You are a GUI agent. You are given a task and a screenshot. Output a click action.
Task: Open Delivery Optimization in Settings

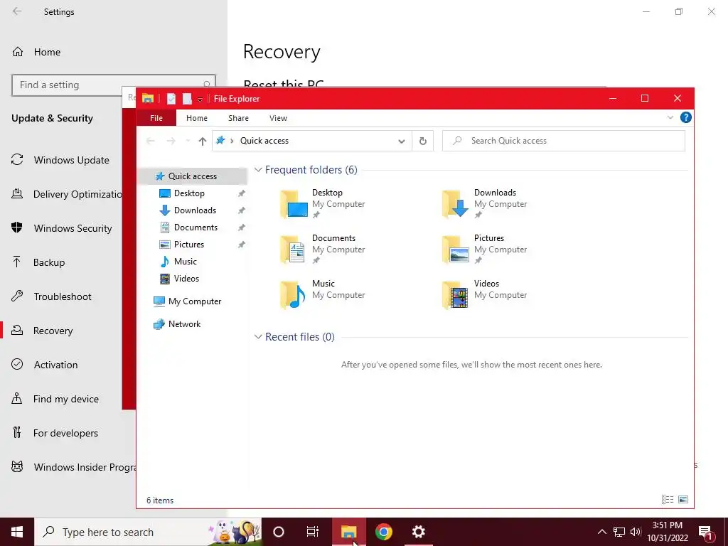click(x=65, y=194)
